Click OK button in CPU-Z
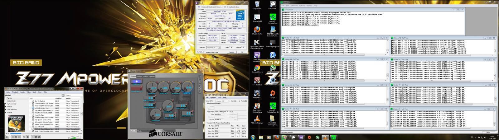 (x=242, y=52)
